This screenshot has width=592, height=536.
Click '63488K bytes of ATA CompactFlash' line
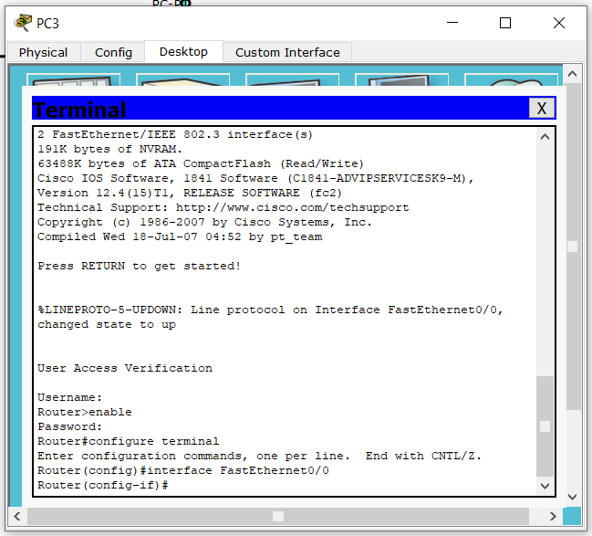(x=201, y=163)
